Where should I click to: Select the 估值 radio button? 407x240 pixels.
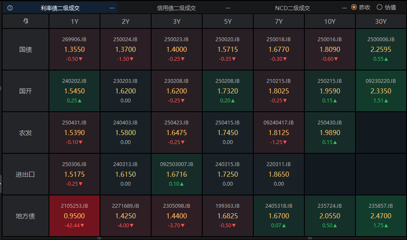point(379,7)
